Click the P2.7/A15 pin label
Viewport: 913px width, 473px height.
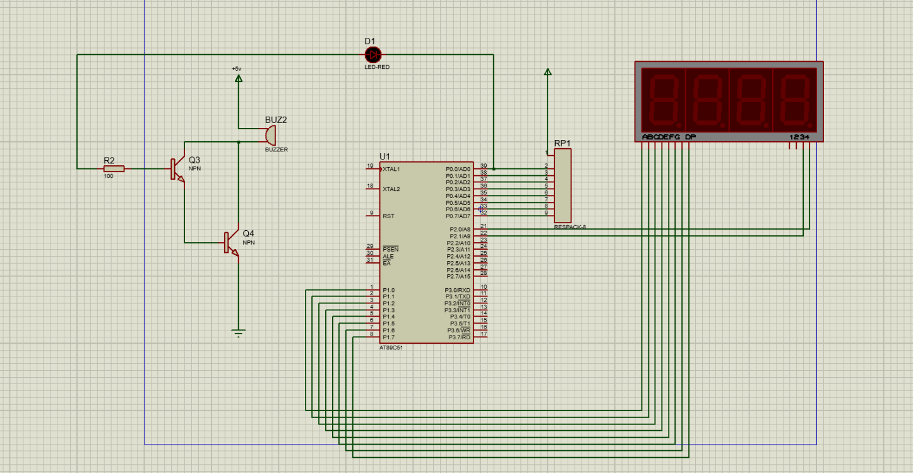click(458, 276)
